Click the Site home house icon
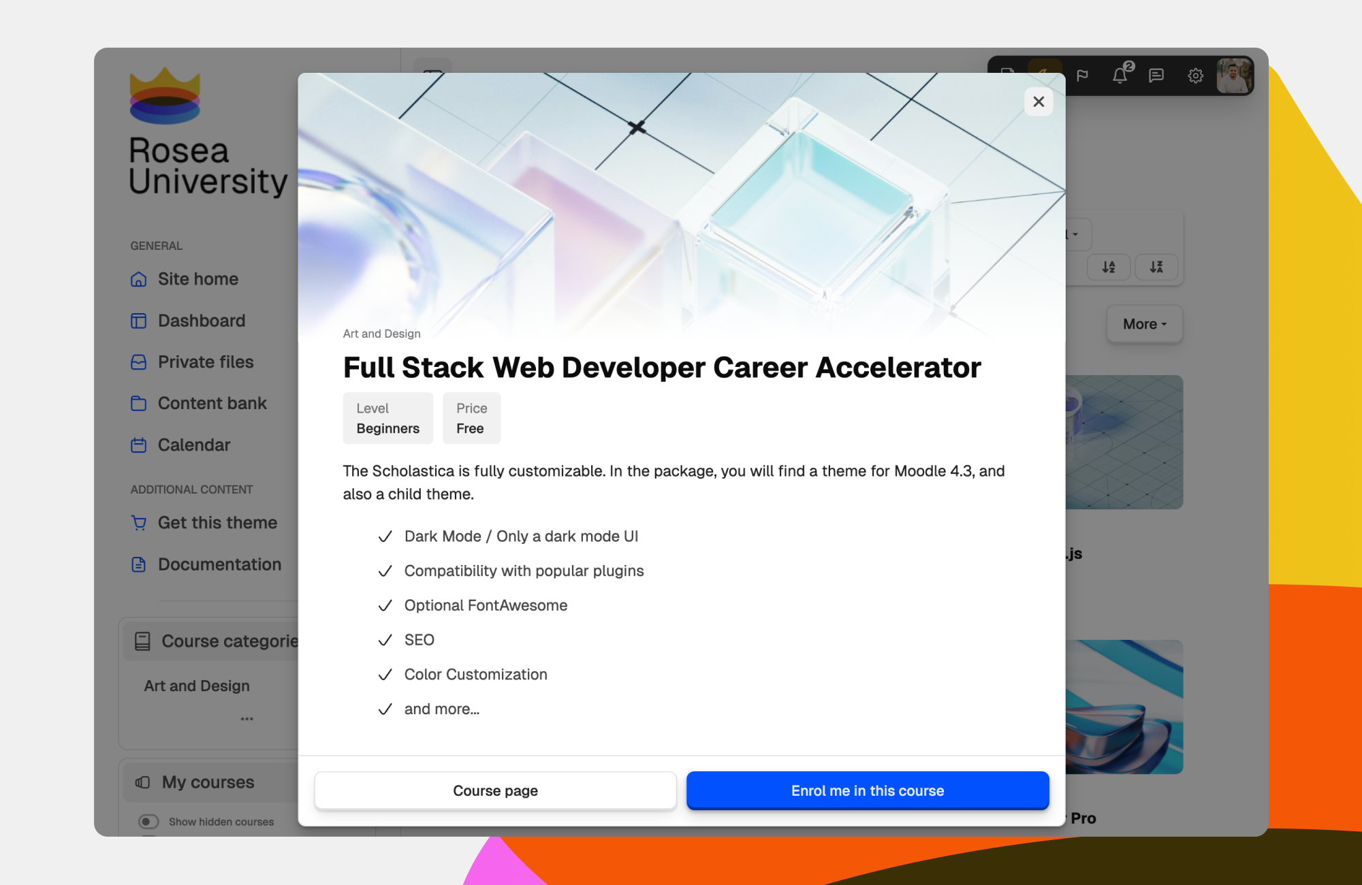The width and height of the screenshot is (1362, 885). [139, 279]
